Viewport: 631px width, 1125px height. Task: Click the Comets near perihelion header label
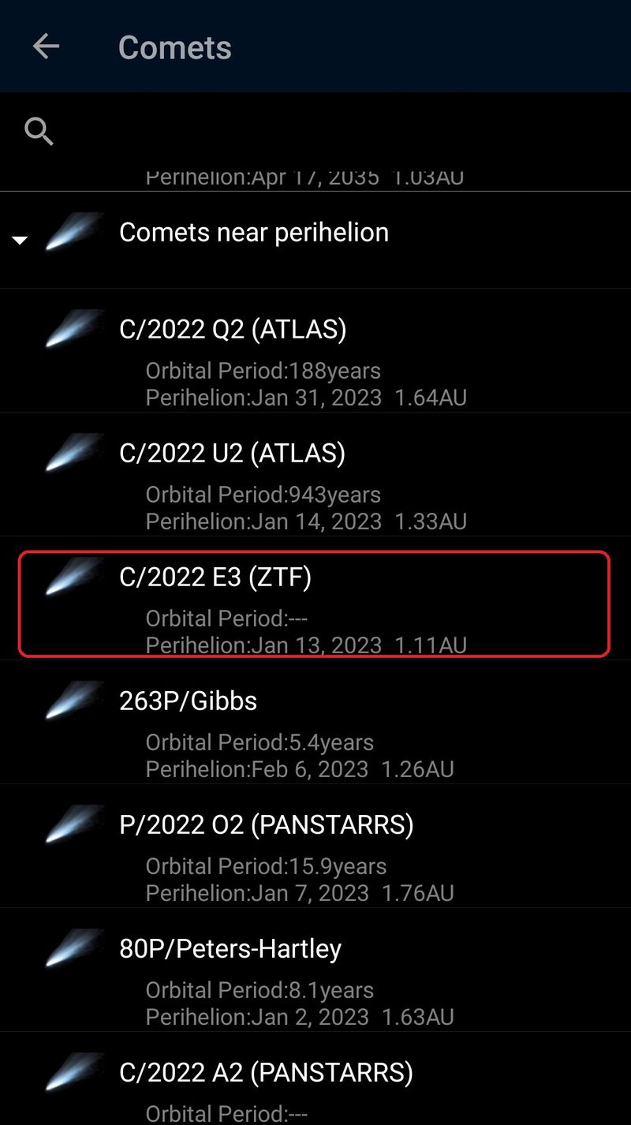(253, 232)
